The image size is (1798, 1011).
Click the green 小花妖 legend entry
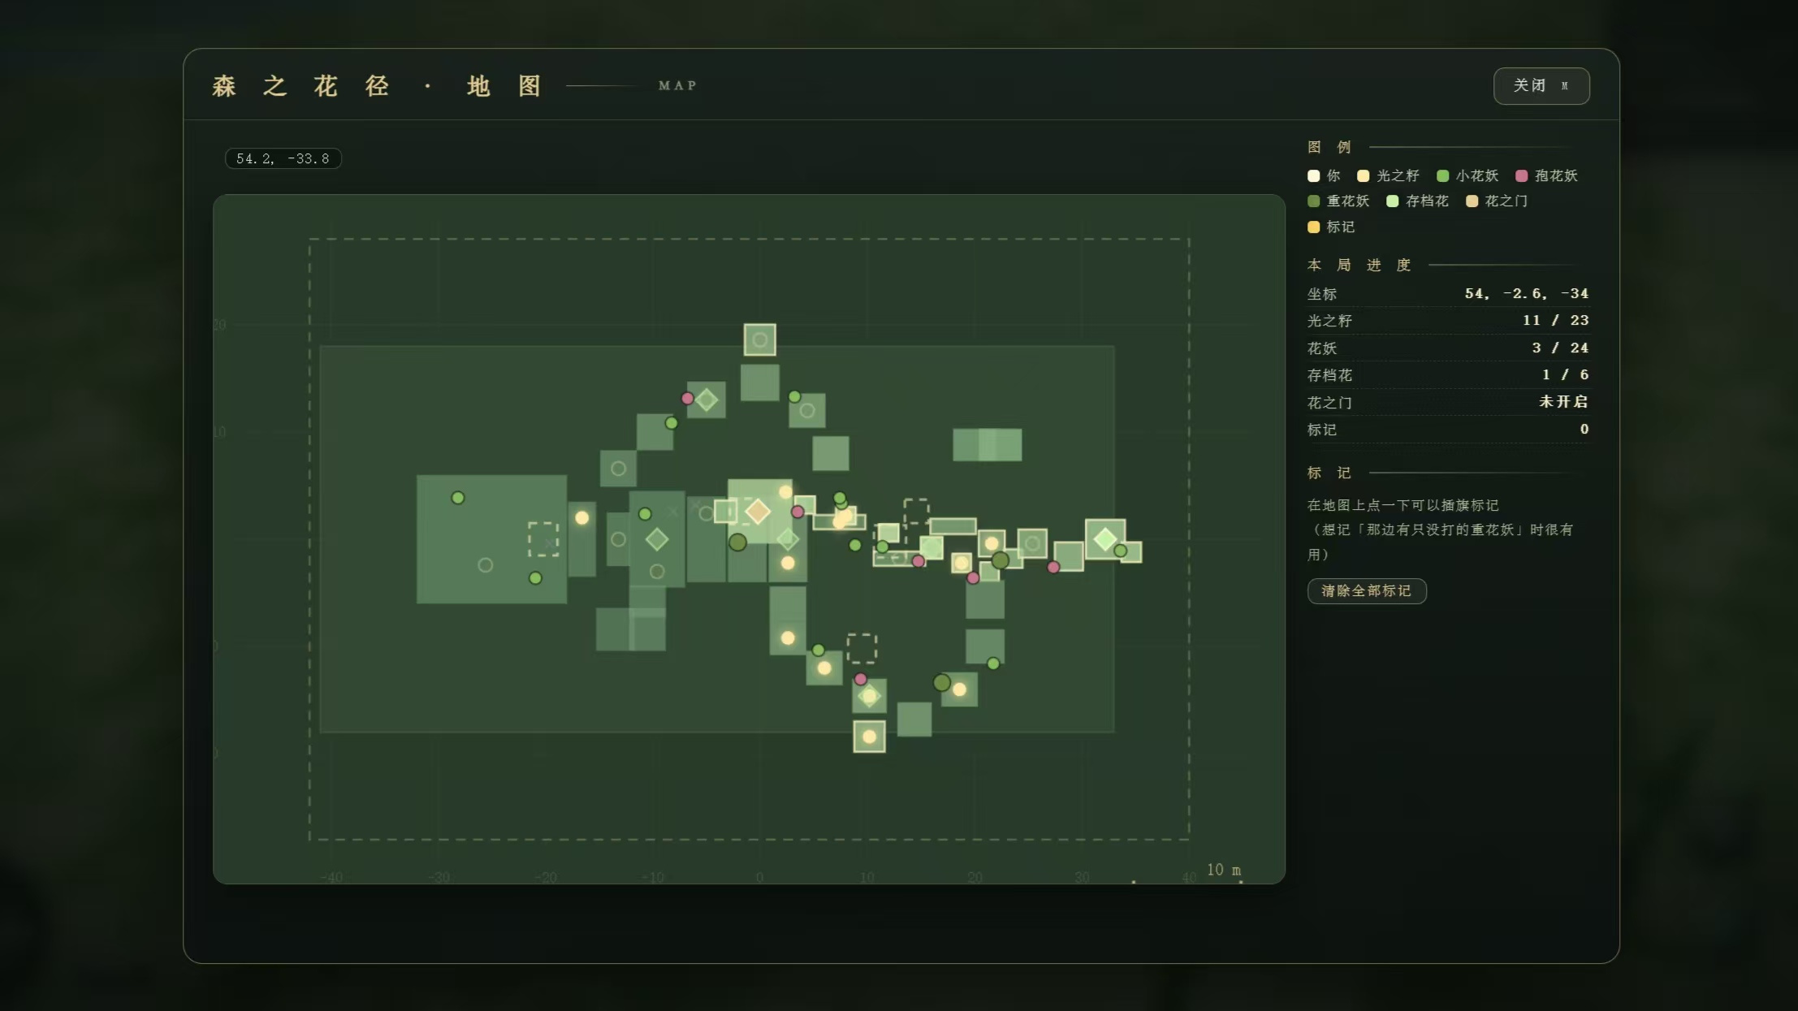[x=1467, y=175]
